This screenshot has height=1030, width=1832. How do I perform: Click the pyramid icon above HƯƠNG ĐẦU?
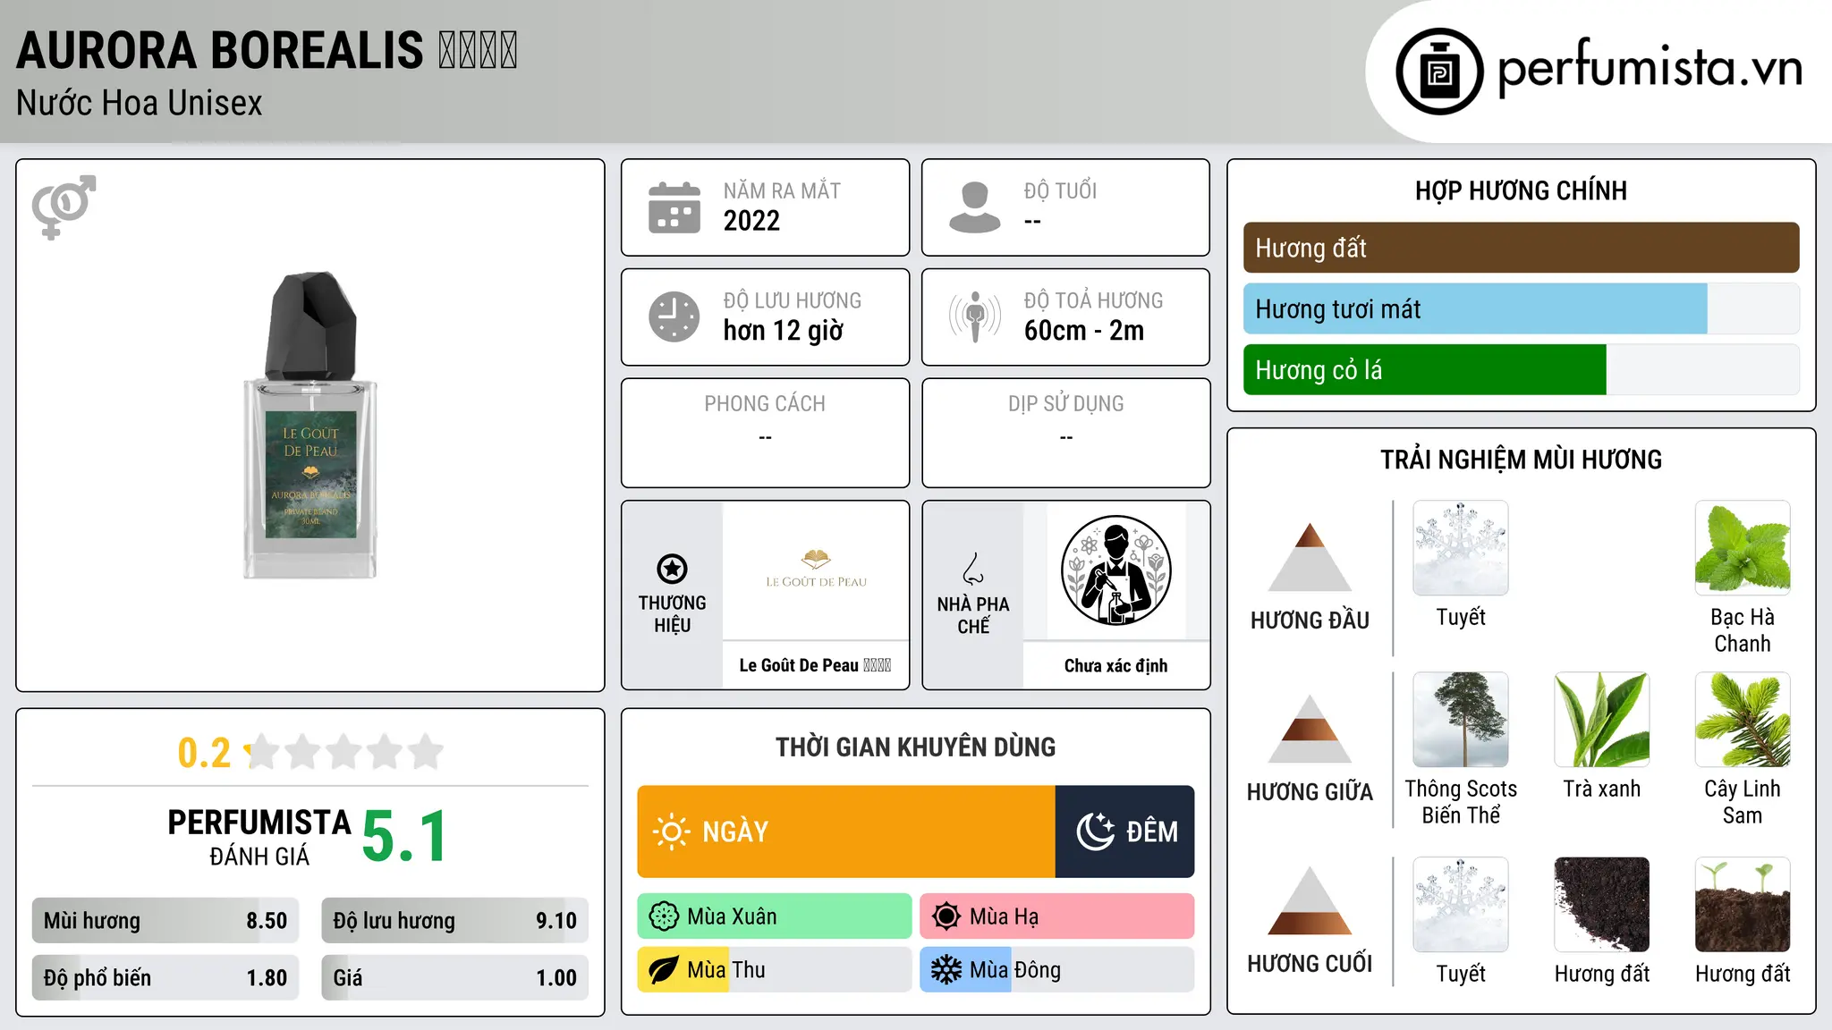1310,557
